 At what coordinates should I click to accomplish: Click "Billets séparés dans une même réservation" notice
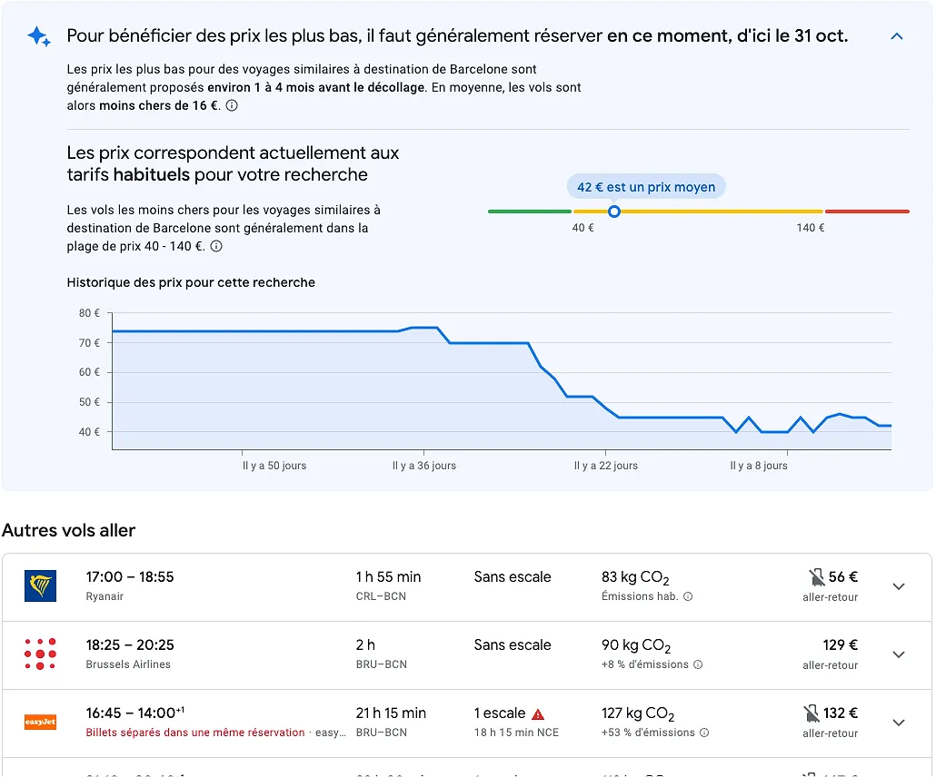click(195, 733)
